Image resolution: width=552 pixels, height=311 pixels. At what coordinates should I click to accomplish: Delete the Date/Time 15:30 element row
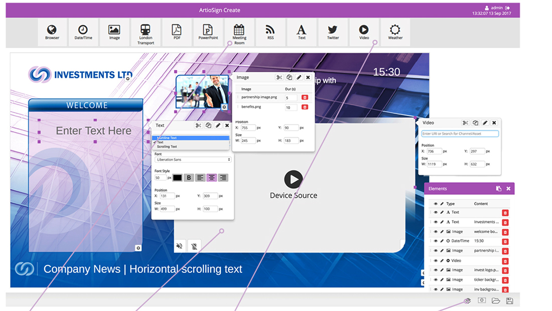coord(505,241)
